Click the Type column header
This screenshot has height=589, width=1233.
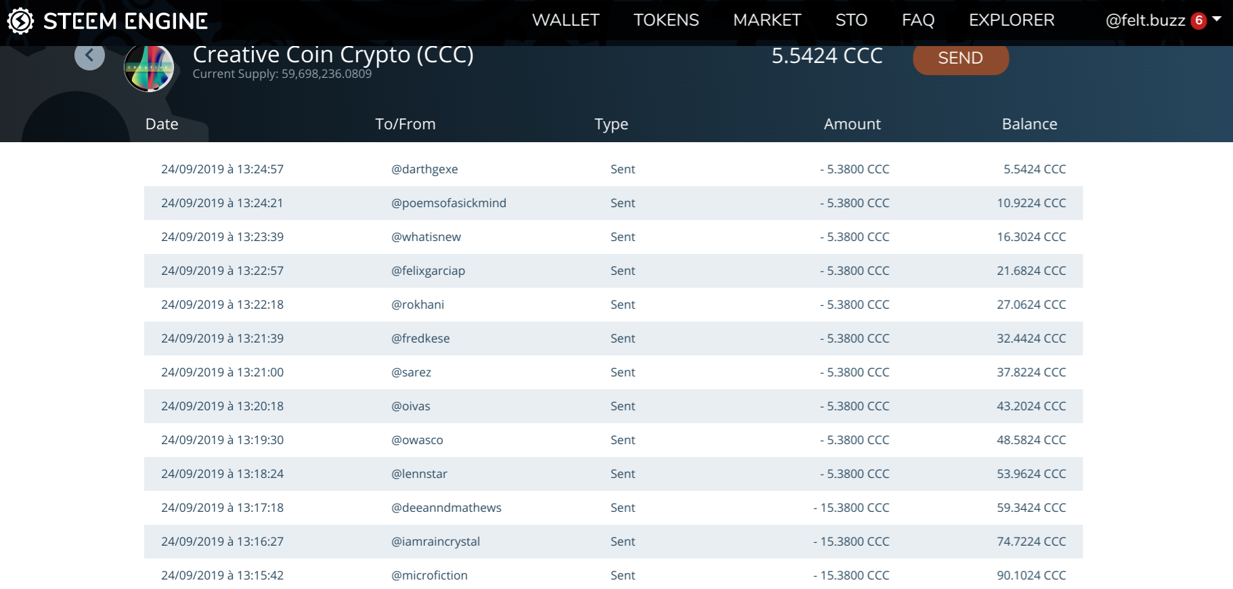click(x=611, y=125)
